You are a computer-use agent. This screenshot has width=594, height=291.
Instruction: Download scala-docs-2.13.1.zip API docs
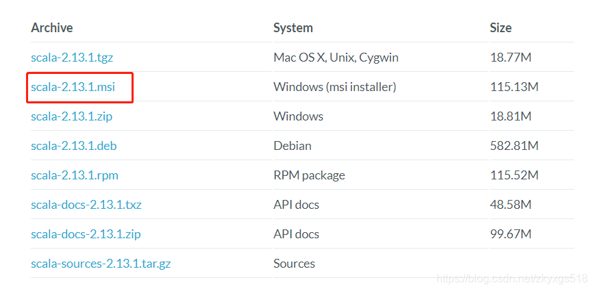[86, 234]
